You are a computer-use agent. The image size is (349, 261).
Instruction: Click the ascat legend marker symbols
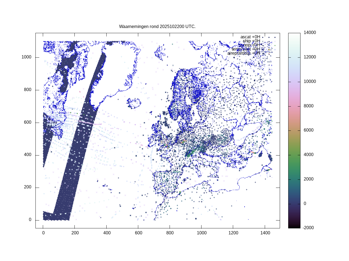[269, 37]
